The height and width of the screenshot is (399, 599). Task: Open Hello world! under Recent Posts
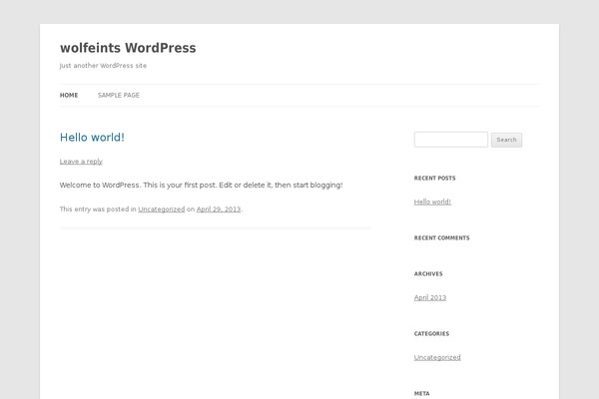click(432, 201)
